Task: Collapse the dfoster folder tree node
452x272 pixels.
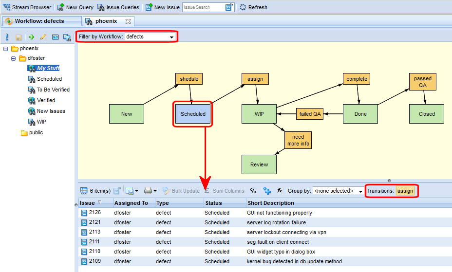Action: [14, 58]
